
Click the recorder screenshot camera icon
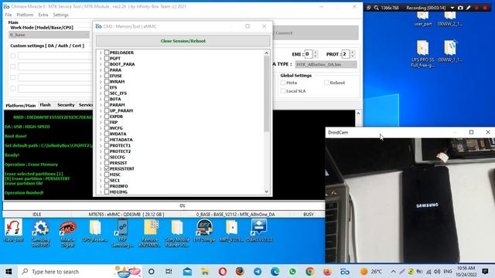click(x=460, y=8)
